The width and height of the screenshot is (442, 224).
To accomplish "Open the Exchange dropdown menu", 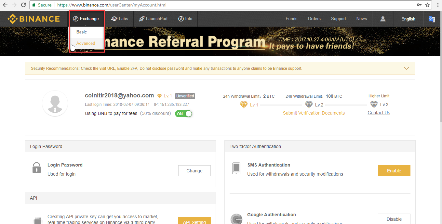I will point(86,19).
